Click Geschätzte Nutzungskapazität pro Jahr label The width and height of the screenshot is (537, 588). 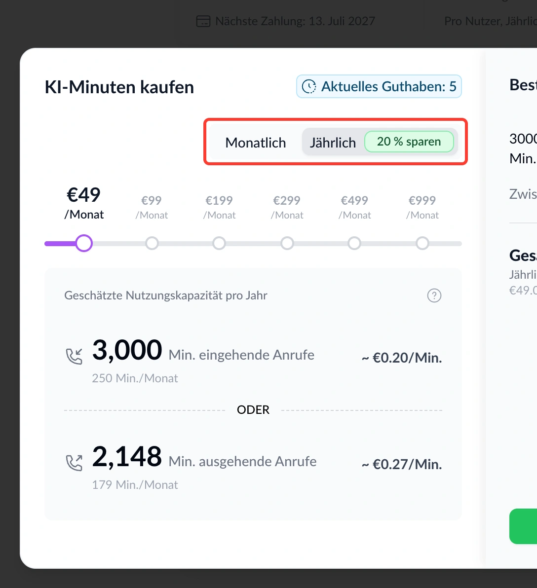(x=166, y=295)
